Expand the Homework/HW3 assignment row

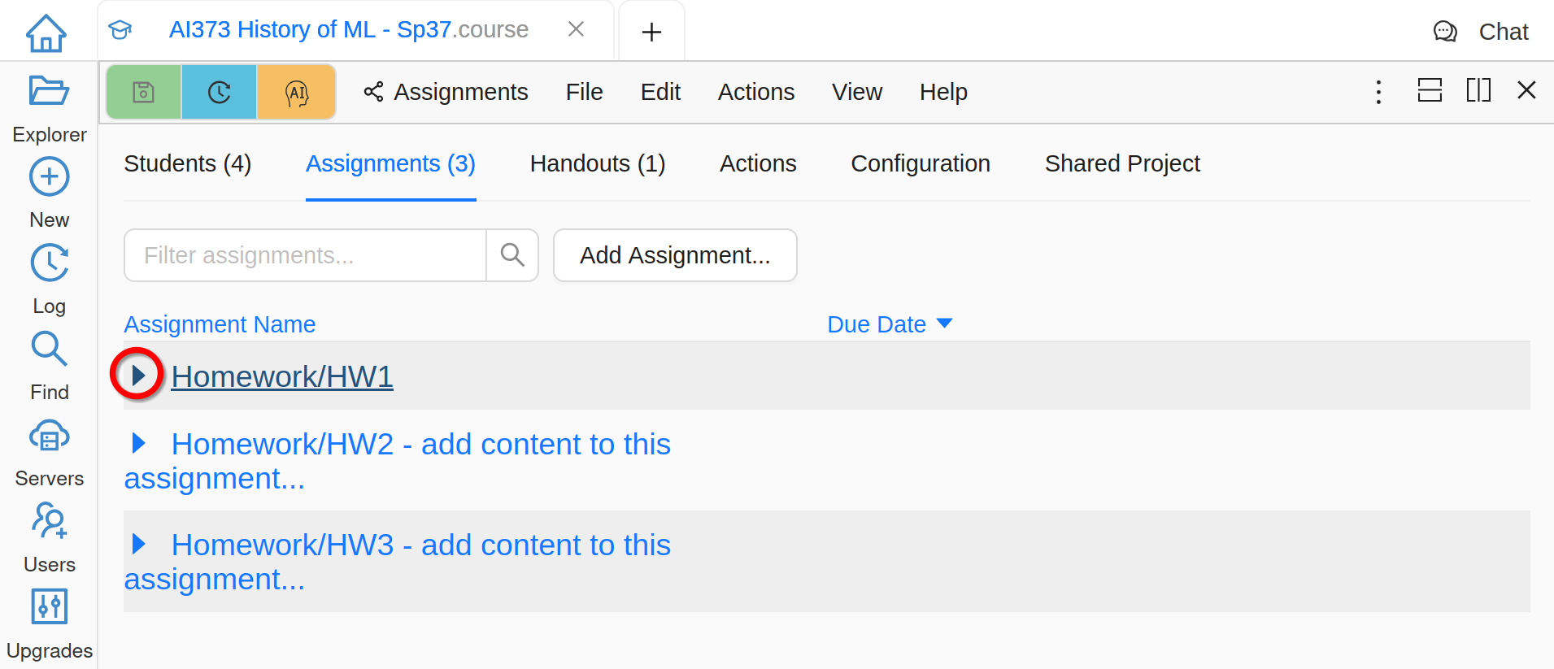point(138,544)
